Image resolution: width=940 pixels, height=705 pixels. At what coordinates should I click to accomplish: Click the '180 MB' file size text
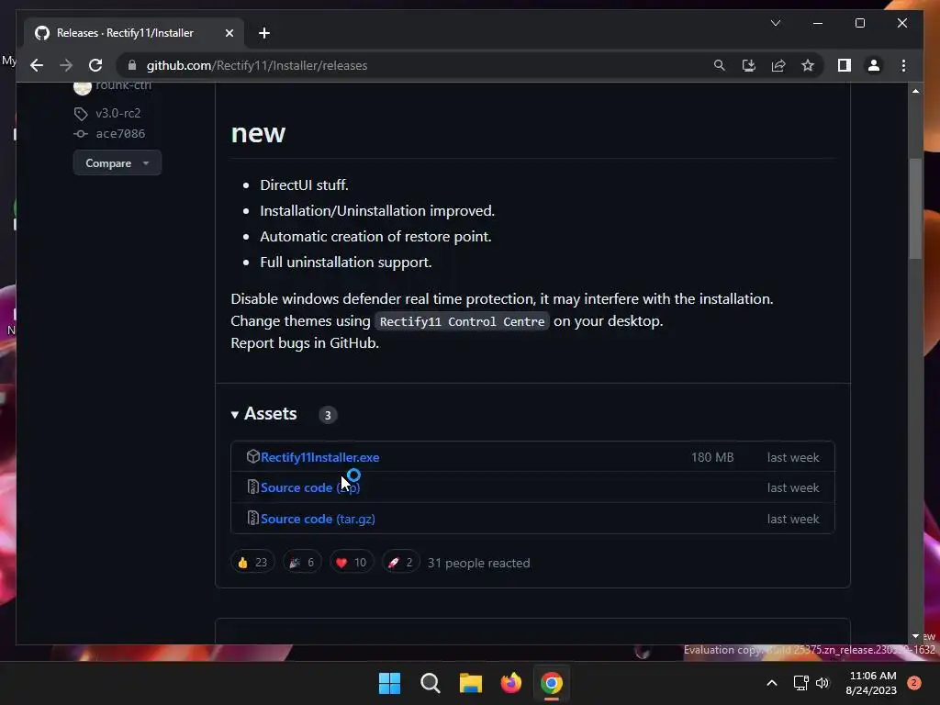pyautogui.click(x=712, y=457)
